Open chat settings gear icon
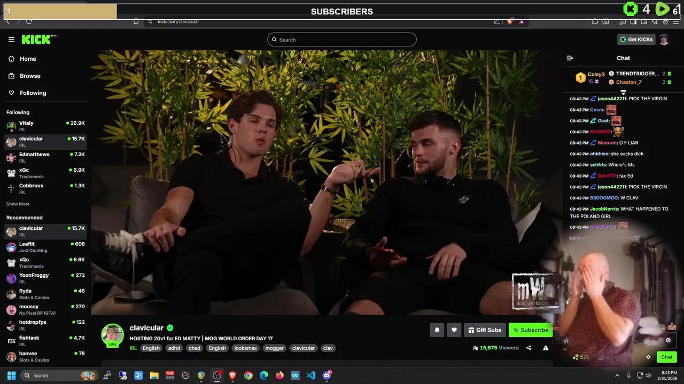Screen dimensions: 684x384 (648, 357)
